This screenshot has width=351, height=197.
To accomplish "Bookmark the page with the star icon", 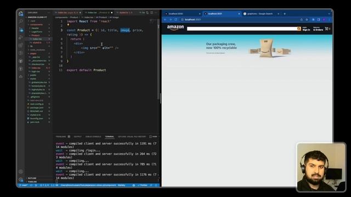I will pos(307,20).
